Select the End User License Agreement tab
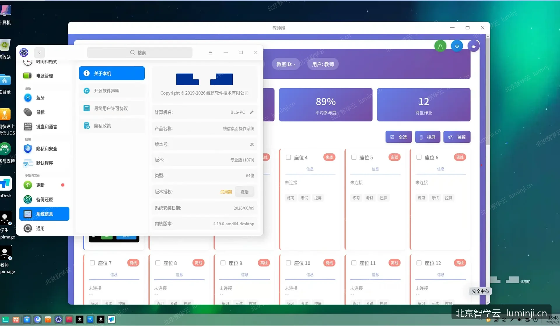The image size is (560, 326). point(112,108)
